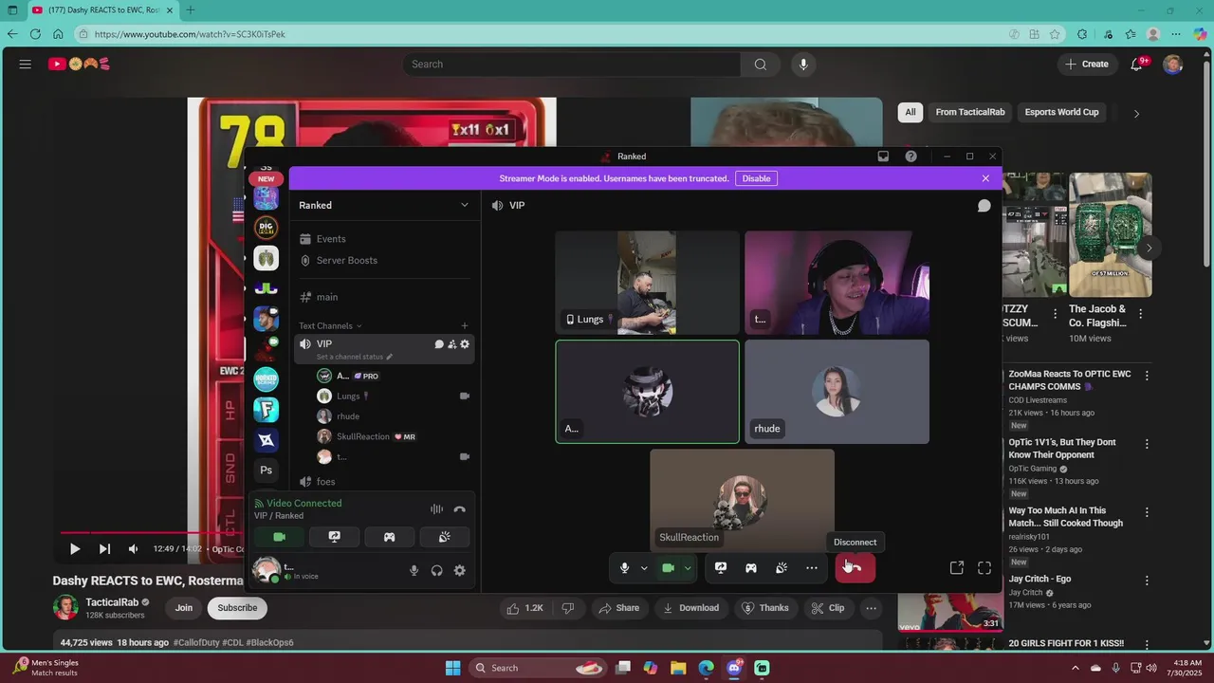Image resolution: width=1214 pixels, height=683 pixels.
Task: Start an activity using the call bar gamepad icon
Action: [x=751, y=568]
